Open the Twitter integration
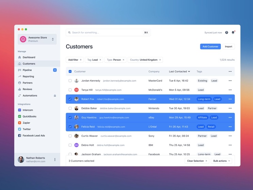The width and height of the screenshot is (253, 190). pos(37,129)
